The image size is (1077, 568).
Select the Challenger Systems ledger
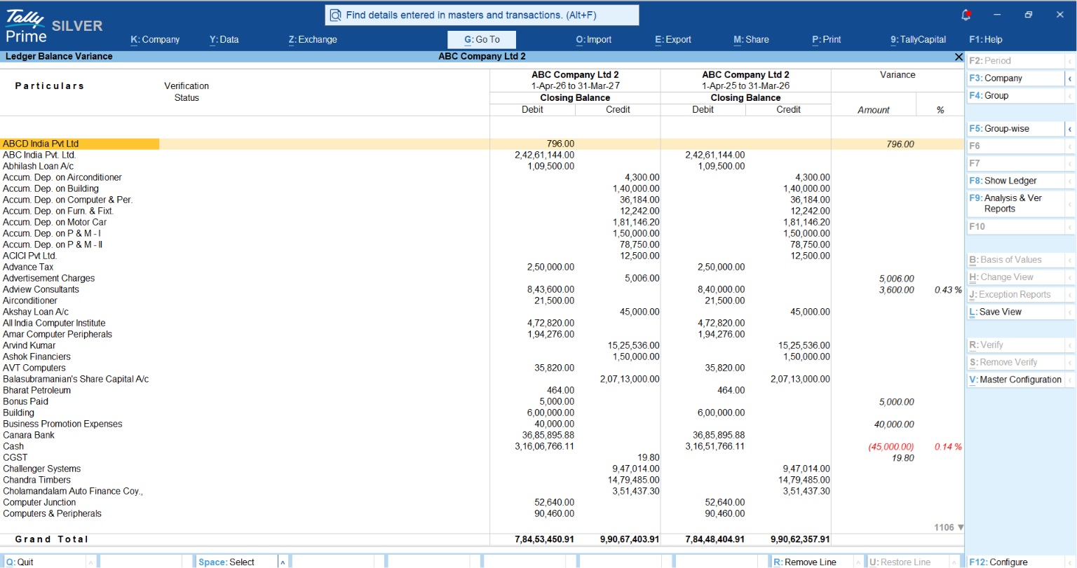(42, 469)
